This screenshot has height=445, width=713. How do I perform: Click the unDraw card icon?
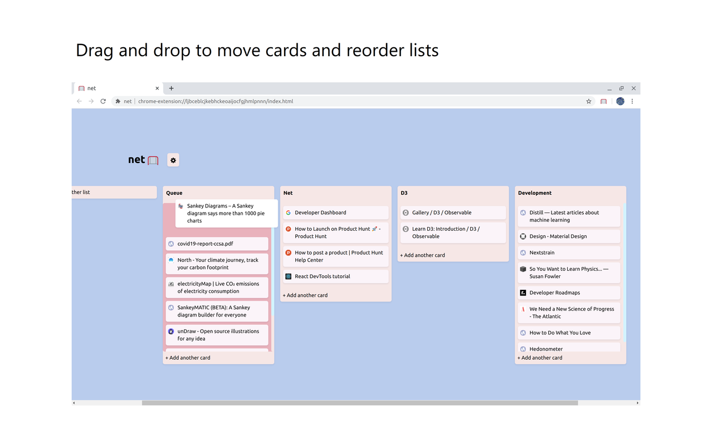pos(171,332)
